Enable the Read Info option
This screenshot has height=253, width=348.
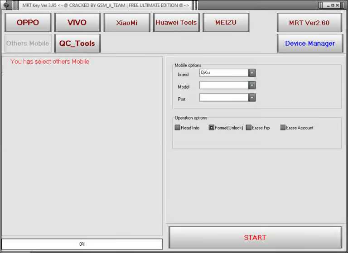[x=178, y=128]
